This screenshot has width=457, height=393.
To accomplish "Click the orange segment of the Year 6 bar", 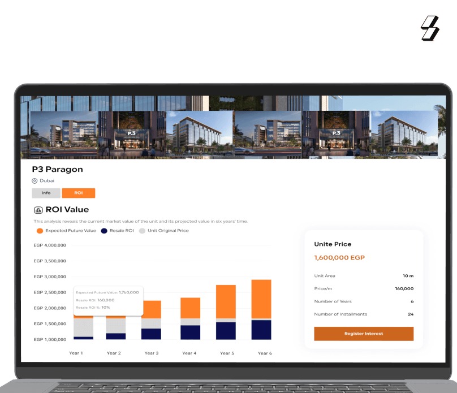I will (x=261, y=299).
